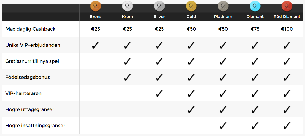Click Silver checkmark in VIP-hanteraren row
The height and width of the screenshot is (136, 305).
pos(159,93)
